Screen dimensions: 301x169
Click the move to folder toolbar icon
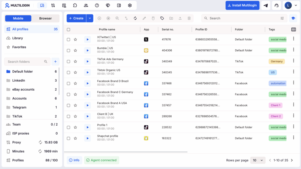(x=171, y=18)
